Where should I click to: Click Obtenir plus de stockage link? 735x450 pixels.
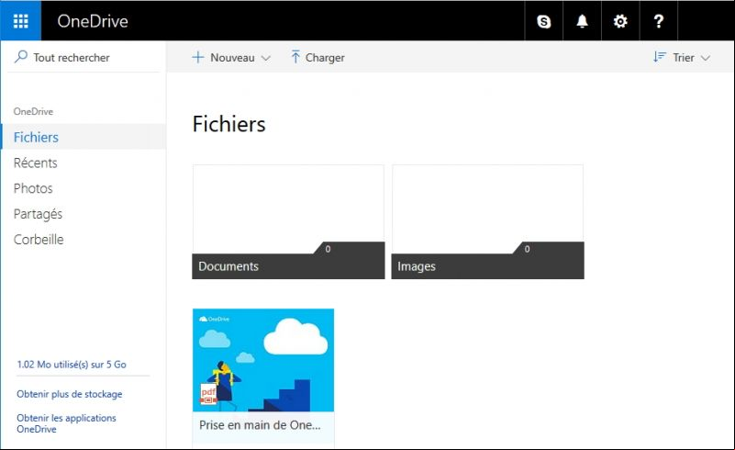point(70,394)
